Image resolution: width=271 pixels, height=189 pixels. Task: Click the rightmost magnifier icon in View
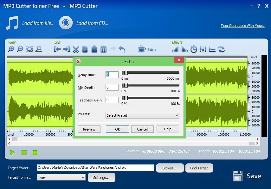(39, 49)
